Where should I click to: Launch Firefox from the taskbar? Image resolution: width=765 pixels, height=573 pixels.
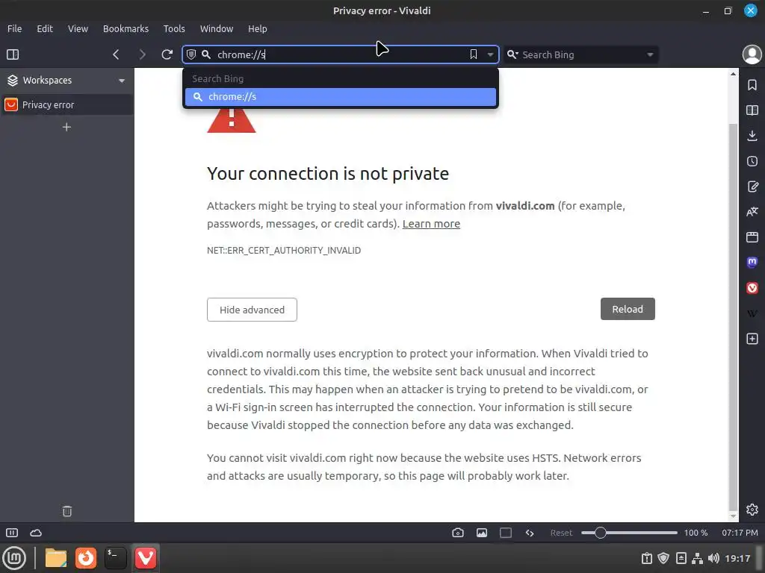[x=86, y=558]
